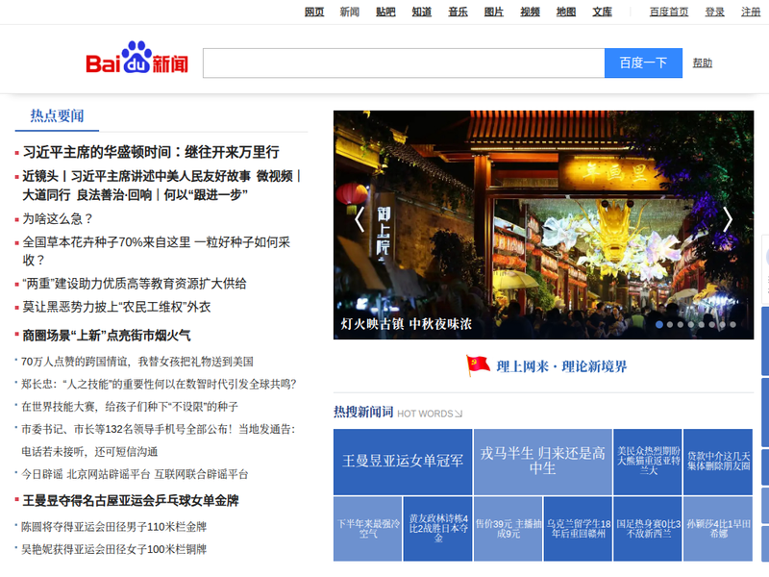This screenshot has height=577, width=769.
Task: Open headline 近镜头丨习近平主席讲述中美人民友好故事
Action: (136, 176)
